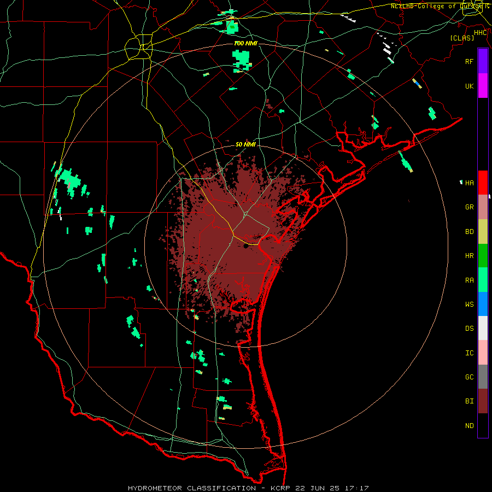Select the light pink IC legend swatch
Viewport: 492px width, 492px height.
click(x=483, y=353)
